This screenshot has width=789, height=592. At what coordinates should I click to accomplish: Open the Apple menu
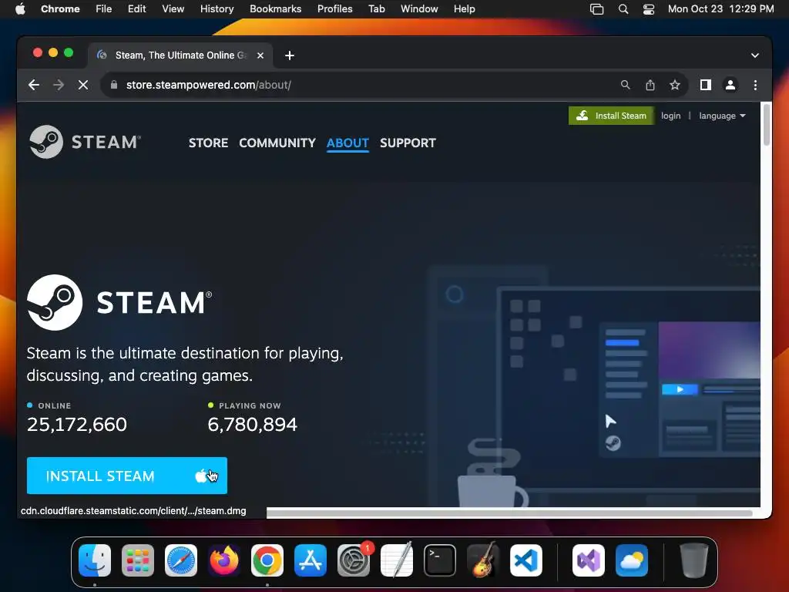tap(20, 9)
